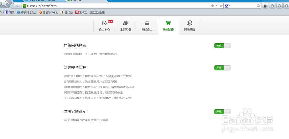Toggle the 微博火眼鉴定 switch
Image resolution: width=289 pixels, height=139 pixels.
coord(223,112)
